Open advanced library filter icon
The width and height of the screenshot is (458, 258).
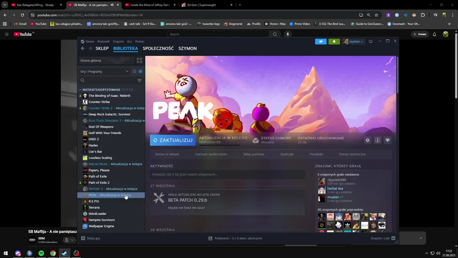(x=140, y=81)
